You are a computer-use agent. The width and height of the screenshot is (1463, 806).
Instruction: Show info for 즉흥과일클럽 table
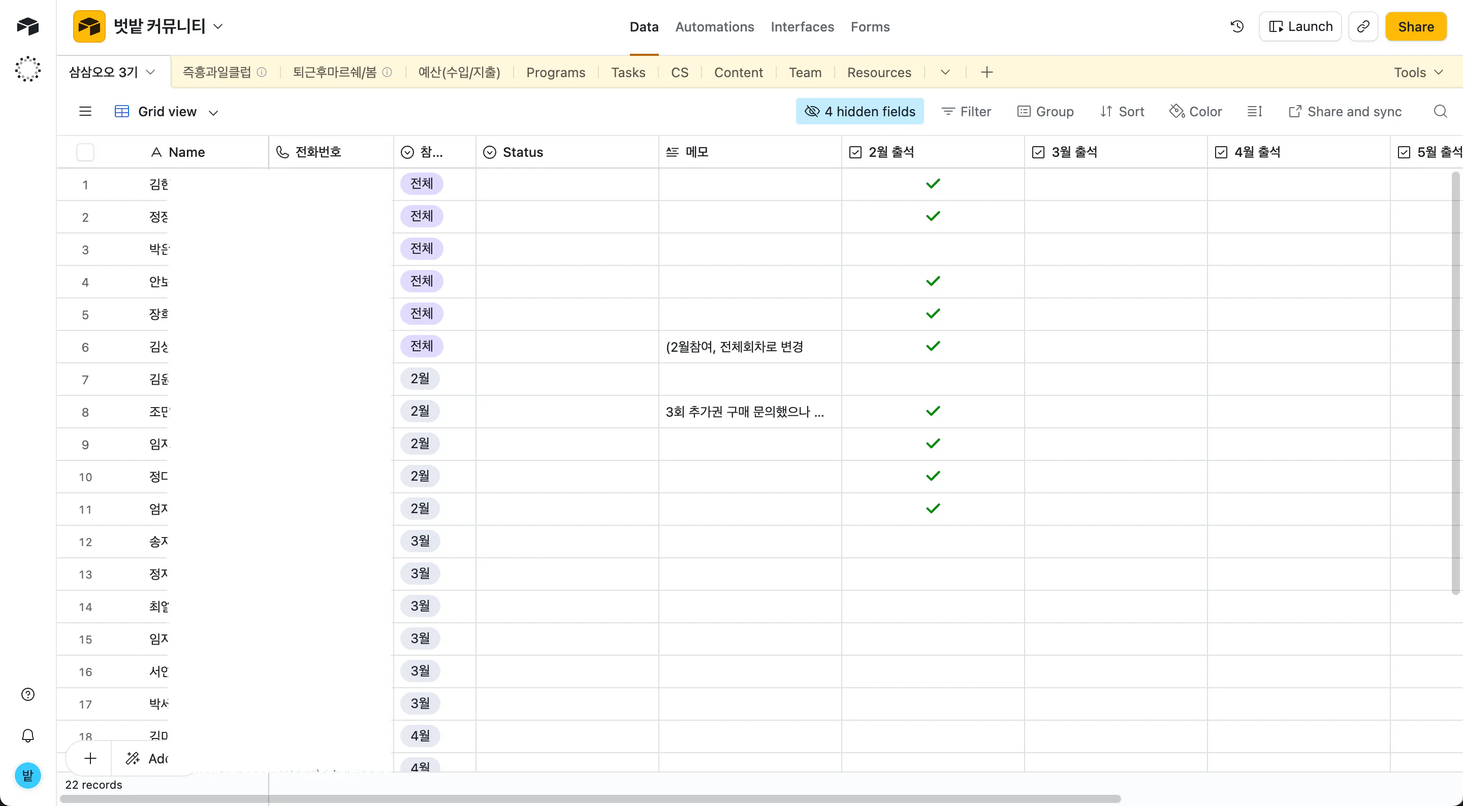click(x=261, y=72)
